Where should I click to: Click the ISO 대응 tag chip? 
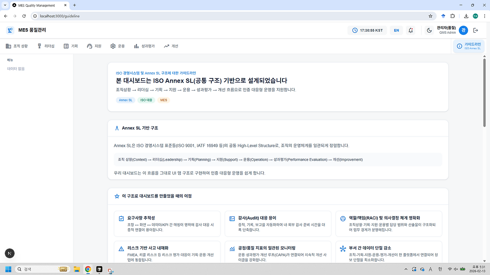[146, 100]
